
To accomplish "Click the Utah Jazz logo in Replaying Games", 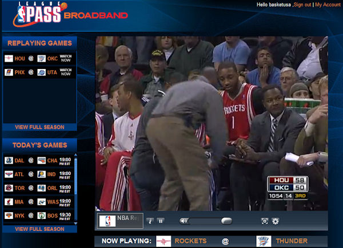I will pyautogui.click(x=41, y=72).
